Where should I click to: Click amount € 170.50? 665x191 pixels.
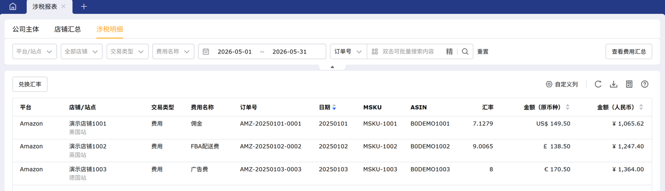click(x=557, y=169)
